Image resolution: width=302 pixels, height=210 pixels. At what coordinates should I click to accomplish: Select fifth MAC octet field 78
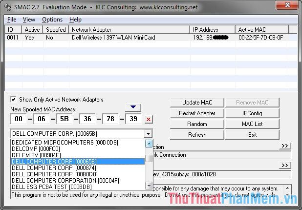click(x=110, y=119)
